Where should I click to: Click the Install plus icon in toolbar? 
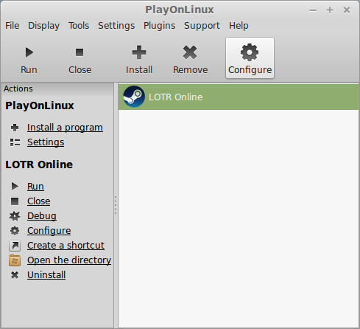[x=139, y=52]
